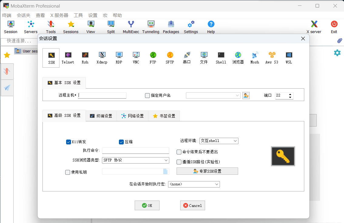Select the 串口 serial session type
This screenshot has width=344, height=223.
187,58
